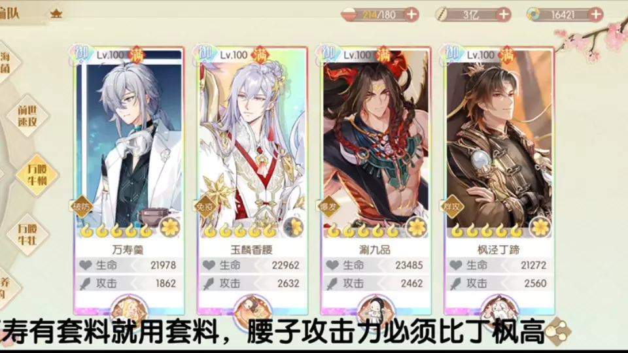Select the highlighted 万腰牛柳 team tab
Screen dimensions: 628x353
(37, 175)
